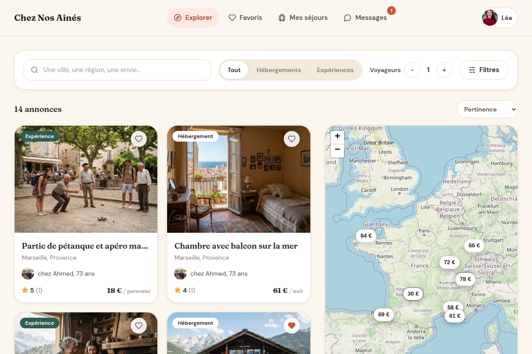Unfavorite the chalet Hébergement card
This screenshot has height=354, width=532.
[292, 326]
